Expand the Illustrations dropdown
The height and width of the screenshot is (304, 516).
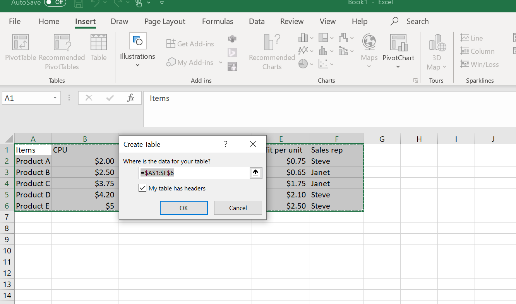pos(137,65)
